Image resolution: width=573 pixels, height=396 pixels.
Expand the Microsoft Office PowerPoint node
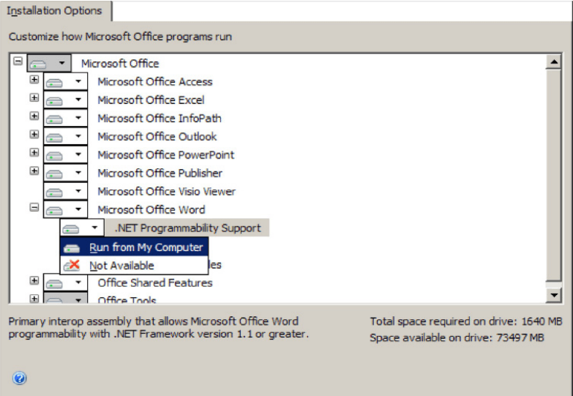(x=34, y=152)
